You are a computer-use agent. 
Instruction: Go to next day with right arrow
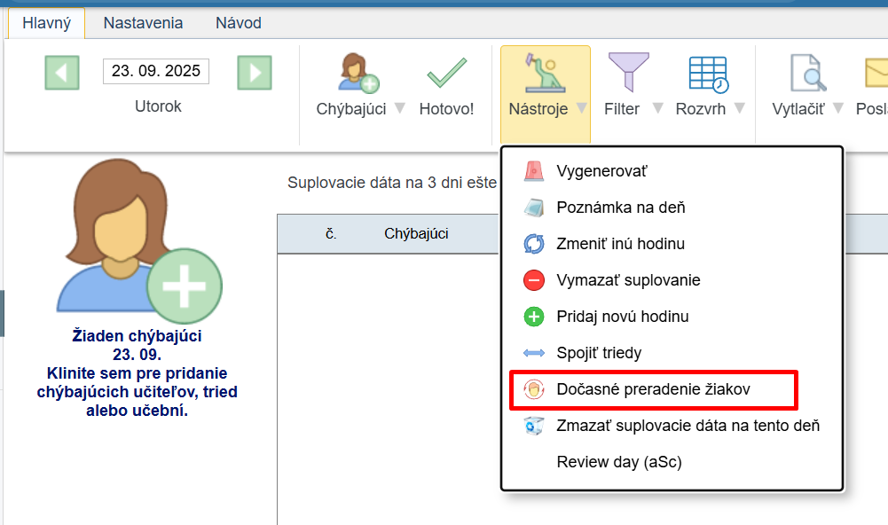tap(254, 72)
